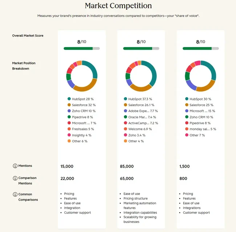Click the first card's market score progress bar
Image resolution: width=236 pixels, height=232 pixels.
pyautogui.click(x=82, y=48)
